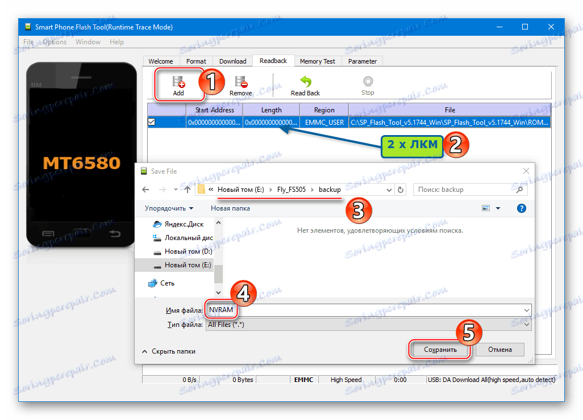Refresh the backup folder listing
Image resolution: width=583 pixels, height=420 pixels.
tap(401, 190)
